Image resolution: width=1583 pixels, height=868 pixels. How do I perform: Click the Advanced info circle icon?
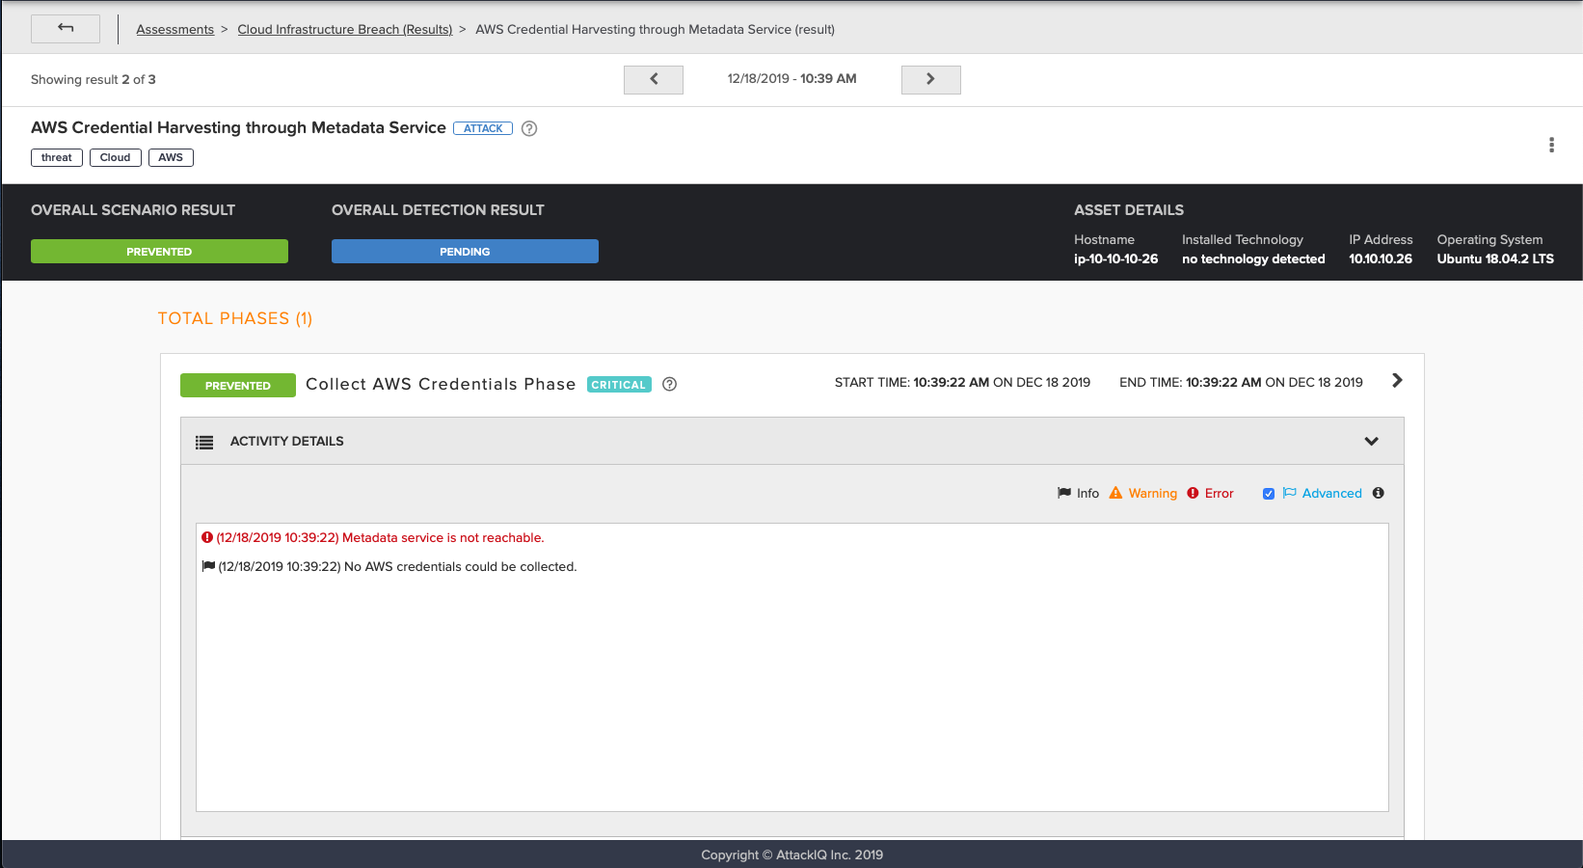pos(1379,493)
